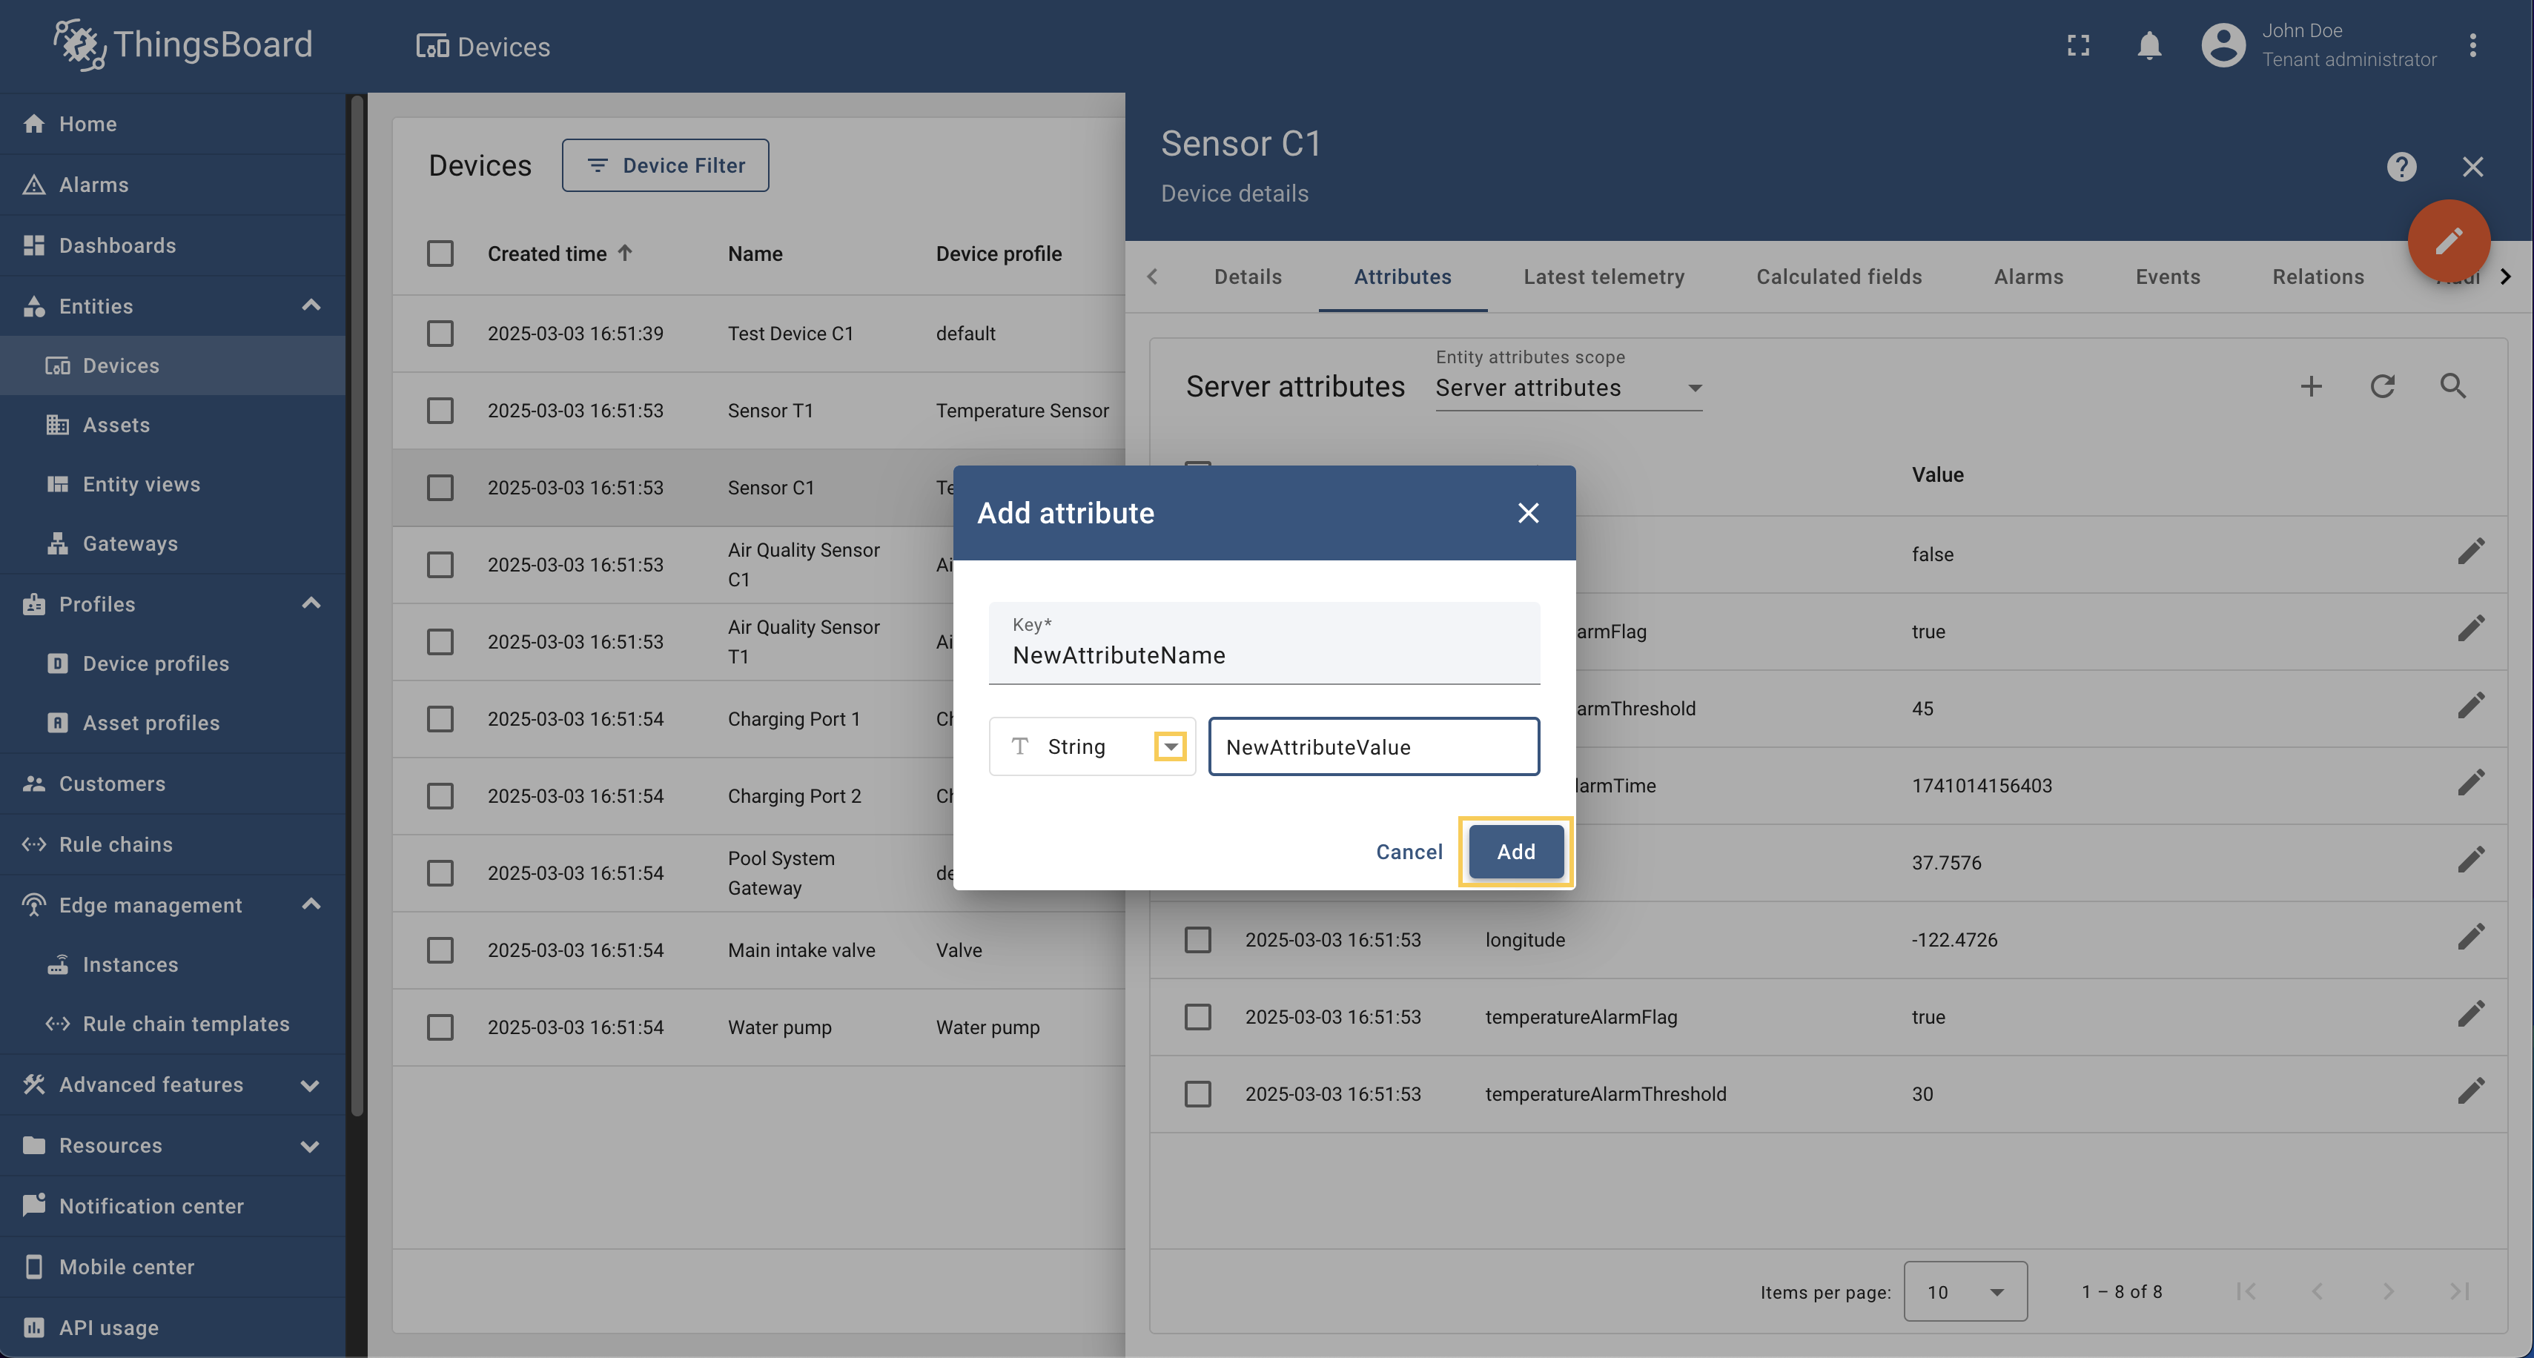The width and height of the screenshot is (2534, 1358).
Task: Select all devices via header checkbox
Action: click(440, 253)
